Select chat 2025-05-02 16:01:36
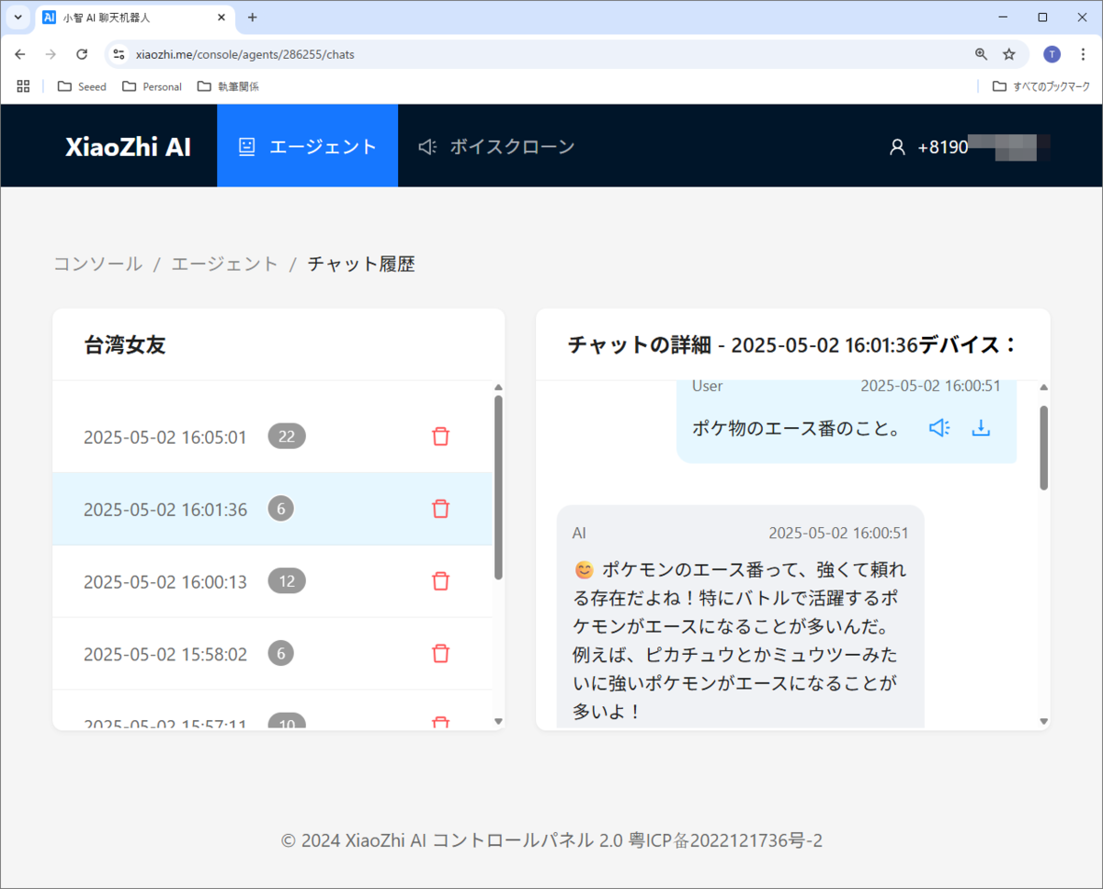This screenshot has height=889, width=1103. coord(272,509)
